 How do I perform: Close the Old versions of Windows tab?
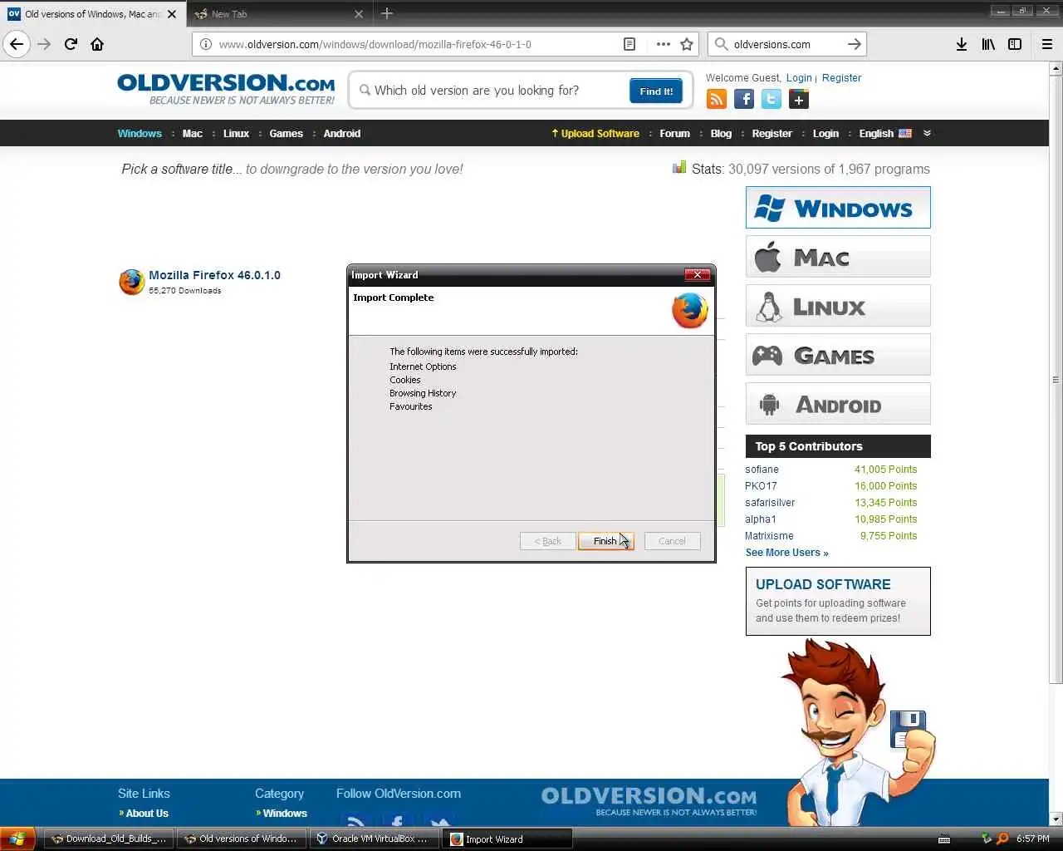172,14
